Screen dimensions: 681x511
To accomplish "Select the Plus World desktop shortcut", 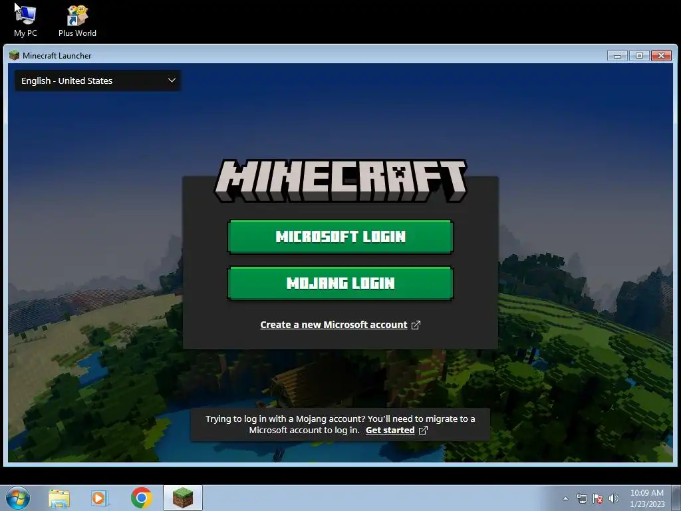I will [x=77, y=21].
